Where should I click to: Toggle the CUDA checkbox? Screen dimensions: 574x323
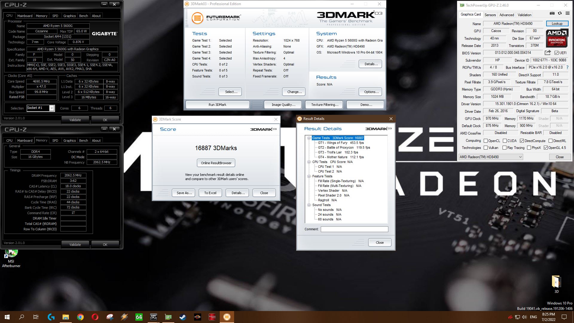click(505, 141)
